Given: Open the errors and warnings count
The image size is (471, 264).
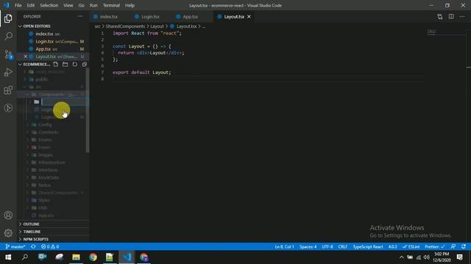Looking at the screenshot, I should (50, 247).
